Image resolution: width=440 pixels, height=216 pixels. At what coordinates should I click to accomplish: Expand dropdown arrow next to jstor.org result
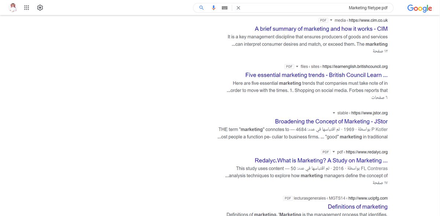point(334,113)
